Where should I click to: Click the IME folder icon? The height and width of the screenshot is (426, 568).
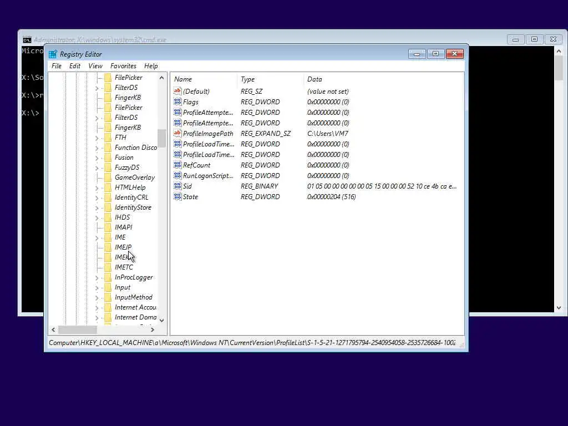tap(108, 237)
